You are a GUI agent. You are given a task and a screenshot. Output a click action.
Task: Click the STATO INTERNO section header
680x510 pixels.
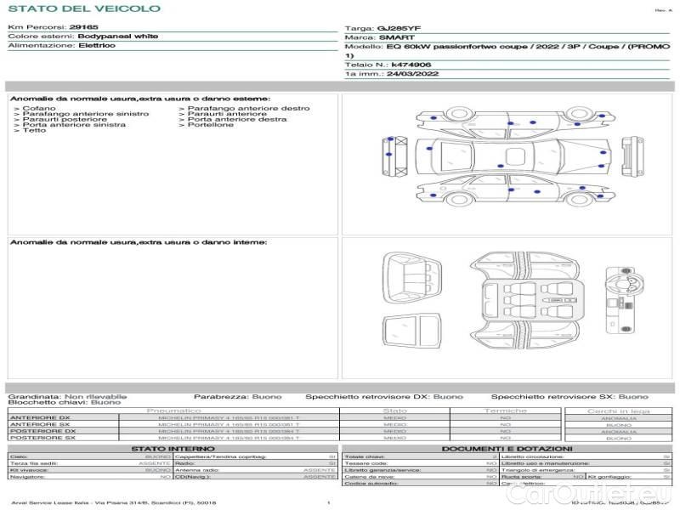pyautogui.click(x=173, y=449)
